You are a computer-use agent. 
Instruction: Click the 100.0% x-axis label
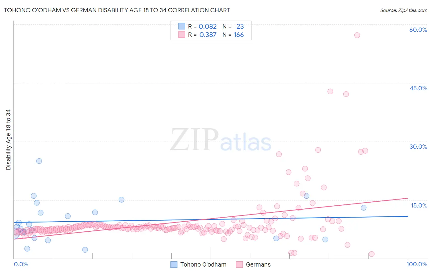[x=417, y=264]
